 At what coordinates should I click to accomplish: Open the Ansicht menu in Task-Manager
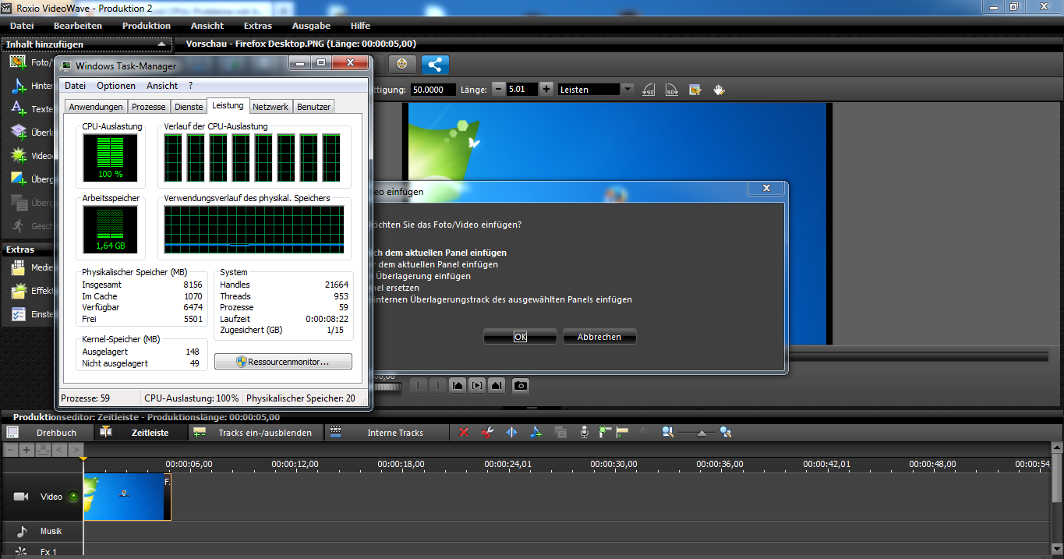pyautogui.click(x=162, y=86)
